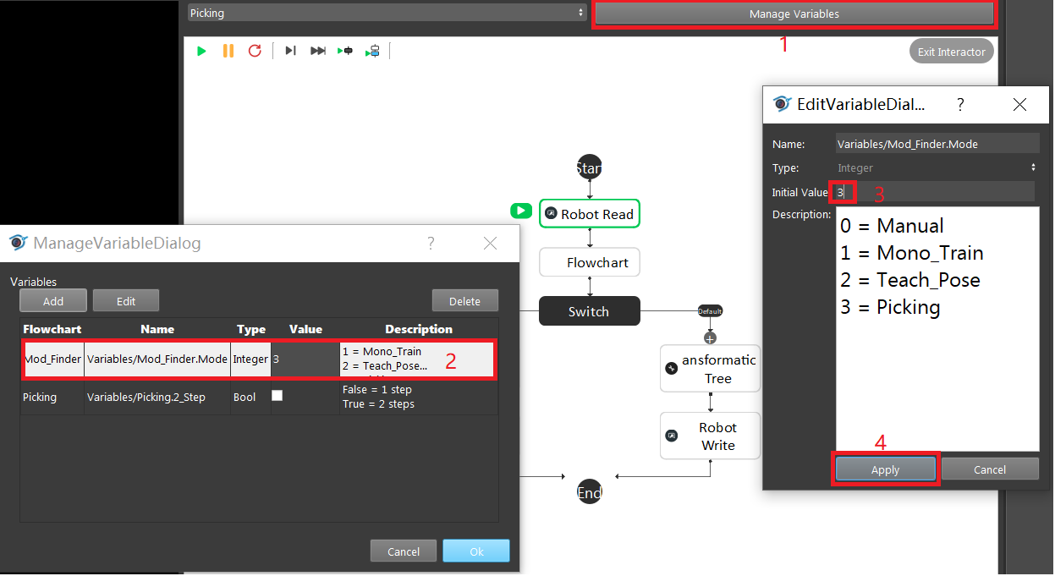Click Cancel in ManageVariableDialog
Viewport: 1055px width, 576px height.
coord(404,551)
